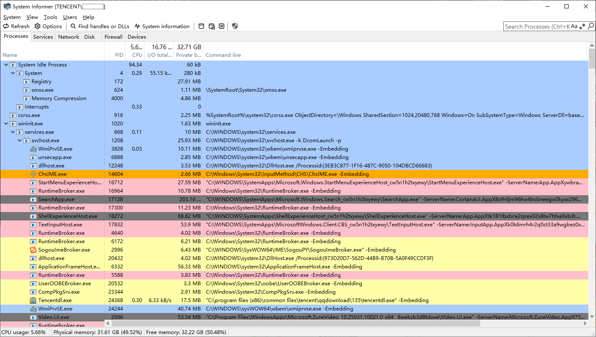596x337 pixels.
Task: Click the Memory Compression process icon
Action: pos(27,98)
